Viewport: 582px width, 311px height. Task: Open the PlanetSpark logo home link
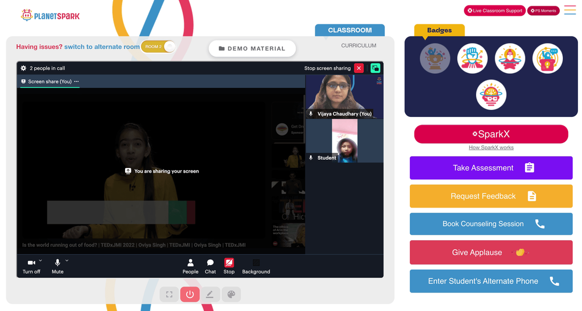[50, 15]
